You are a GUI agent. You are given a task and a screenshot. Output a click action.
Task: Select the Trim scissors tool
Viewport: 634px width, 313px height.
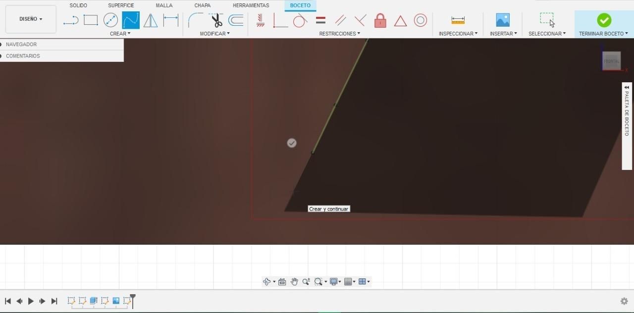coord(216,20)
